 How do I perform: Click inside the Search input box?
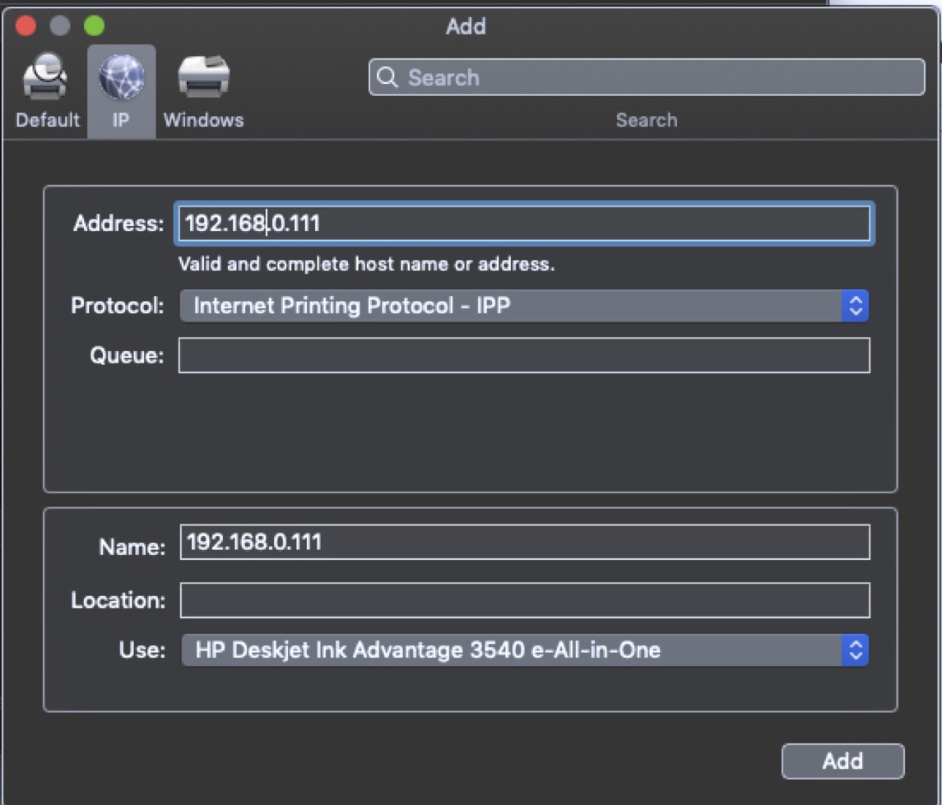coord(576,77)
